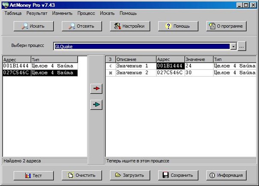Toggle freeze marker 'x' of Значение 2
This screenshot has width=259, height=186.
pos(111,73)
